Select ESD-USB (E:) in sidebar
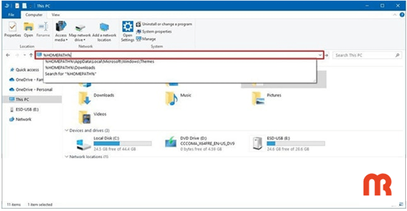The width and height of the screenshot is (407, 211). pyautogui.click(x=25, y=110)
